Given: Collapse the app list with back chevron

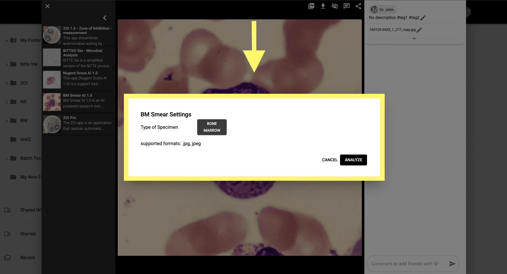Looking at the screenshot, I should click(105, 18).
